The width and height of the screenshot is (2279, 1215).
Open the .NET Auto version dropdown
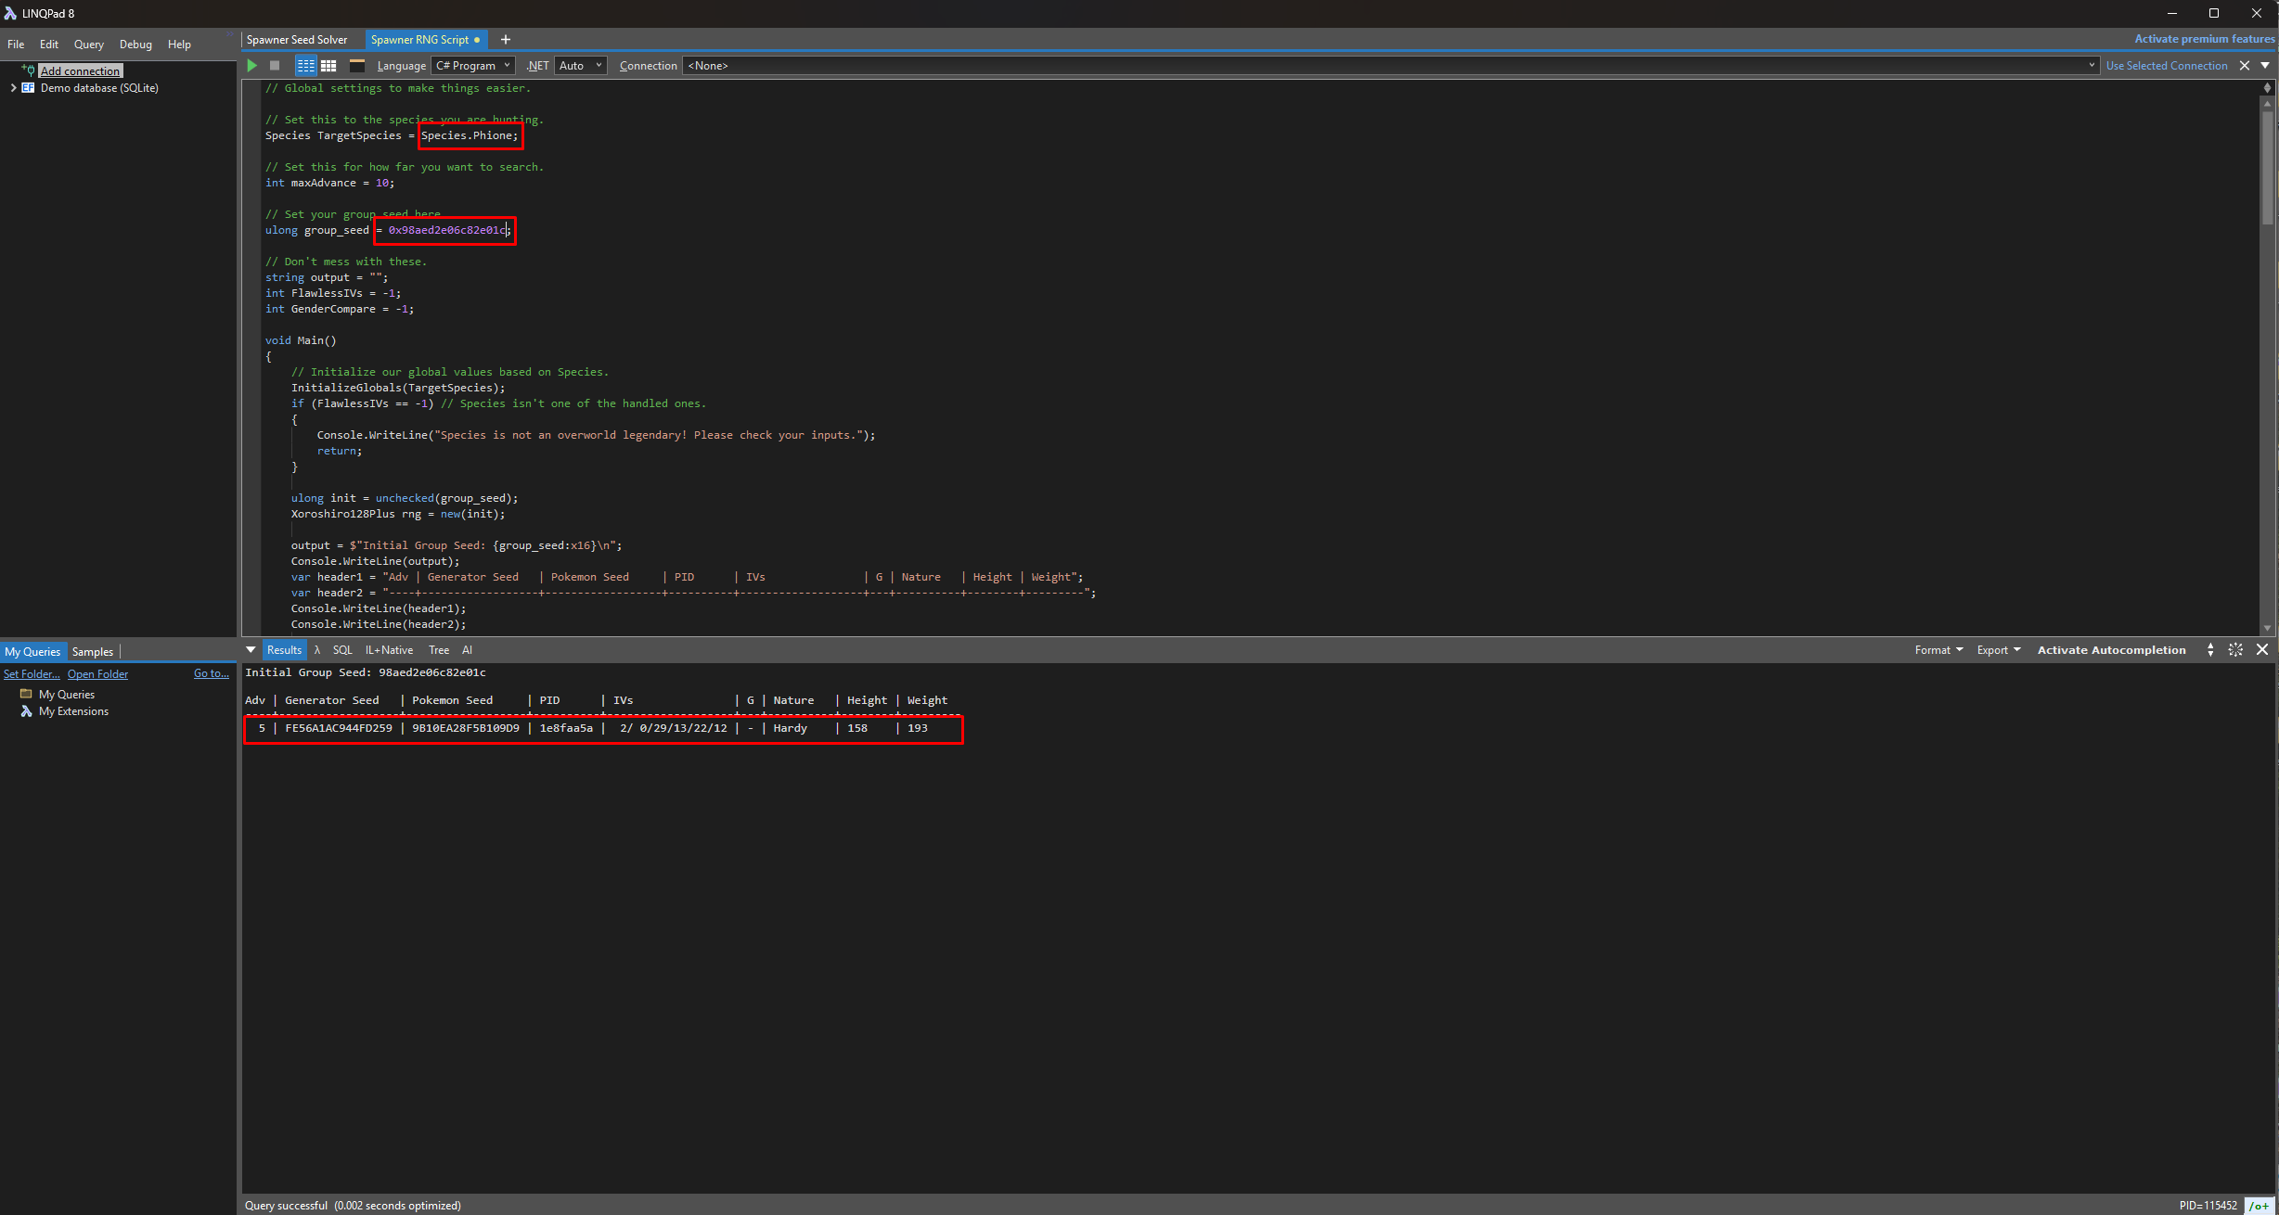coord(581,66)
